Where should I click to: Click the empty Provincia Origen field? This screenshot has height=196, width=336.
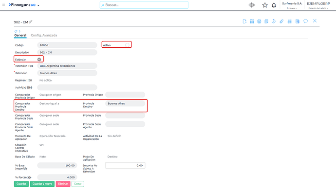pyautogui.click(x=125, y=95)
